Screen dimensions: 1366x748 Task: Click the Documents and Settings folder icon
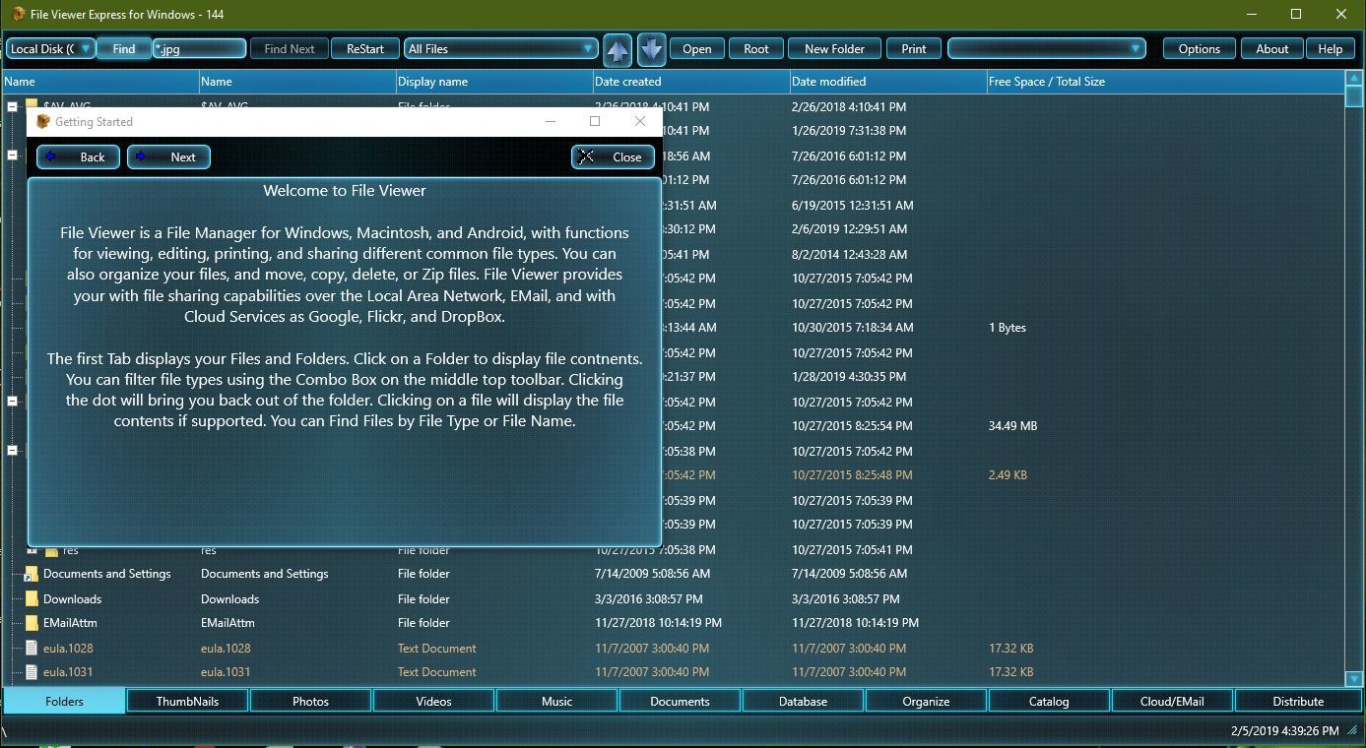[x=32, y=574]
